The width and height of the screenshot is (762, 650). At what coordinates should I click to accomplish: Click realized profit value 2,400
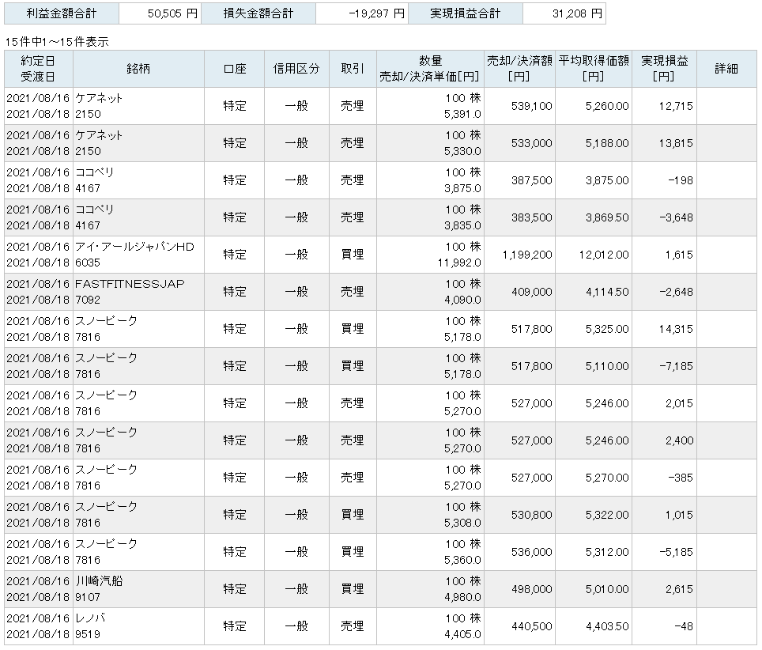pos(679,440)
